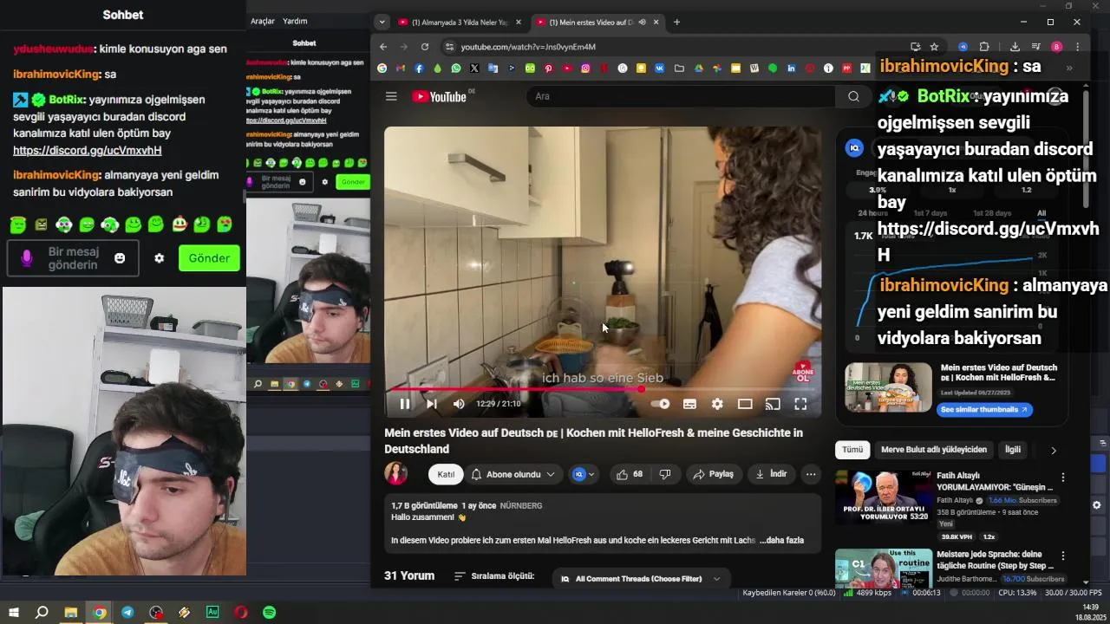This screenshot has width=1110, height=624.
Task: Open 'Yardım' menu in background window
Action: pos(295,21)
